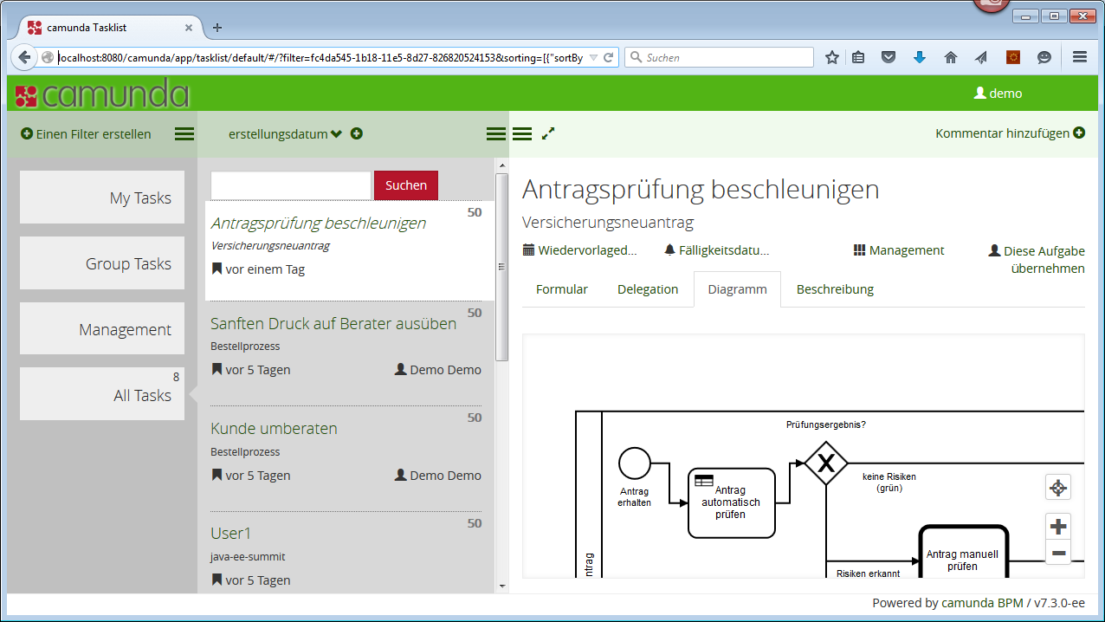Open task Sanften Druck auf Berater ausüben
The height and width of the screenshot is (622, 1105).
coord(333,323)
